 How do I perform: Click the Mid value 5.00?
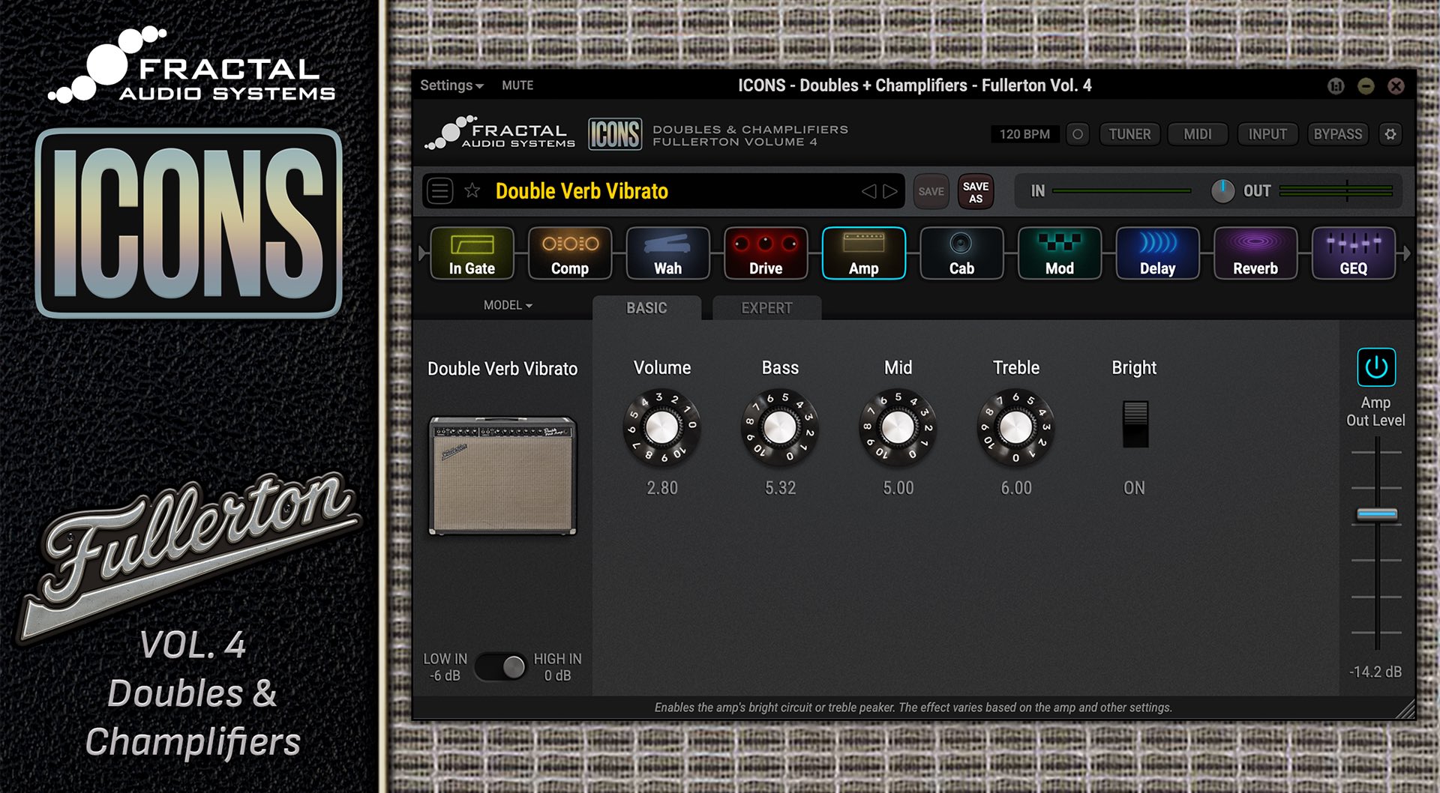pos(898,488)
